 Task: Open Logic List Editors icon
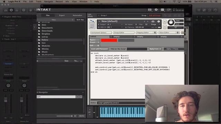[x=199, y=10]
